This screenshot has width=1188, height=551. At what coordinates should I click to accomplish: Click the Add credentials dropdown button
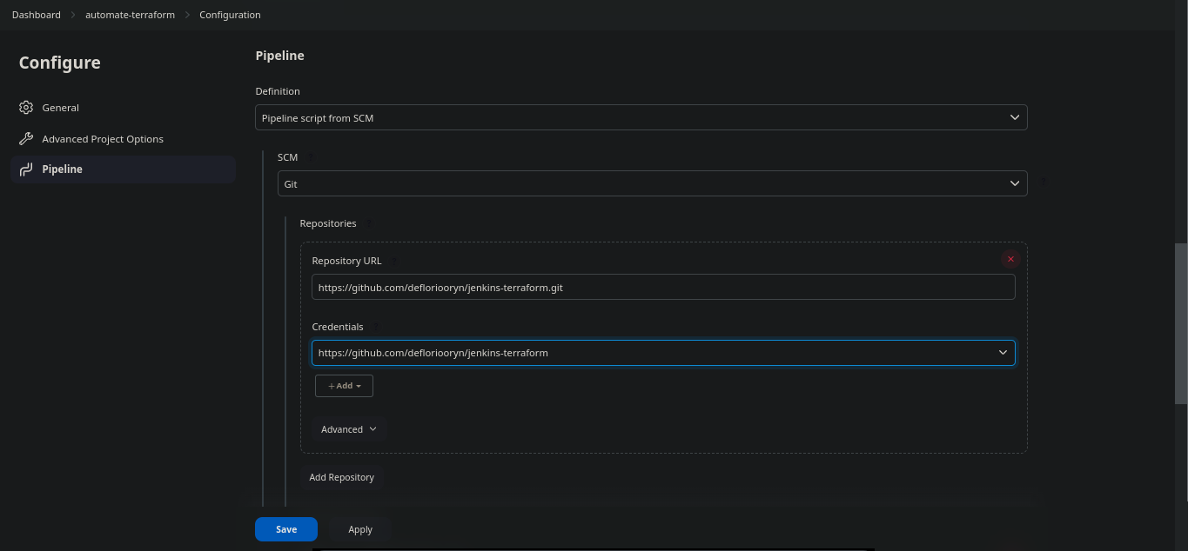point(344,386)
